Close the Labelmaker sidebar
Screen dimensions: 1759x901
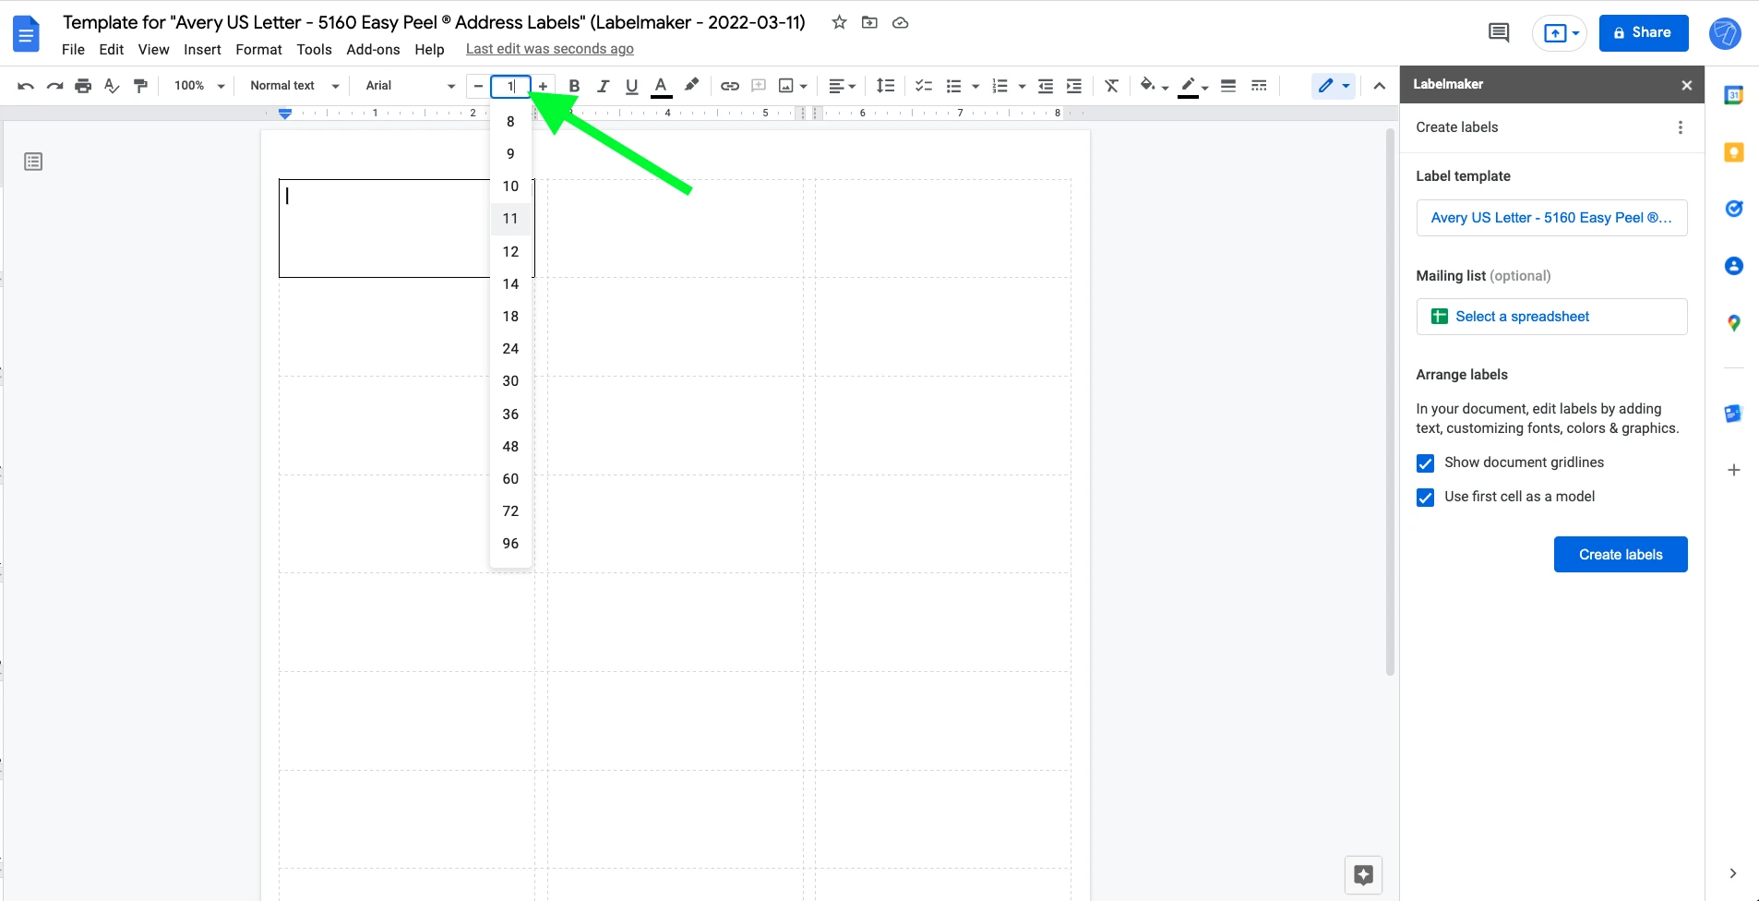pyautogui.click(x=1687, y=85)
